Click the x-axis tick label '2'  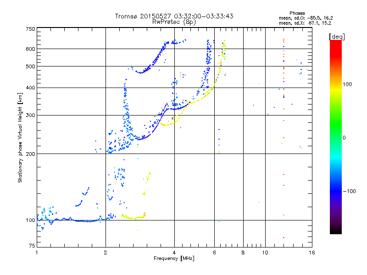(x=106, y=253)
